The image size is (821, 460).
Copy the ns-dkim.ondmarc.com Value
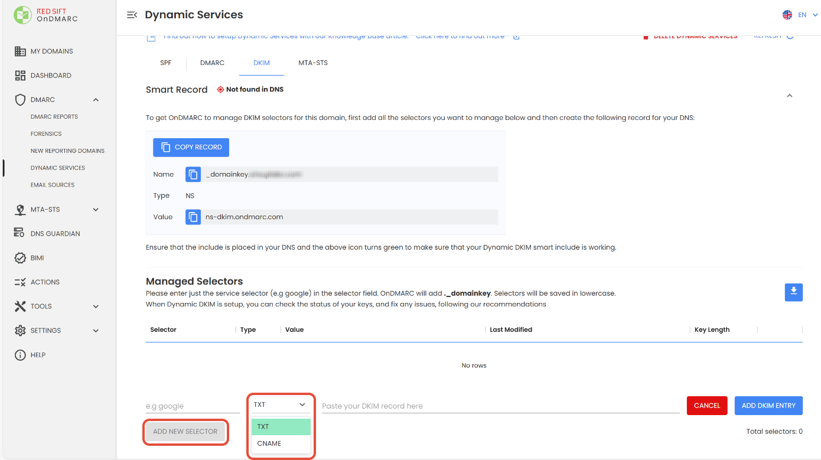193,217
